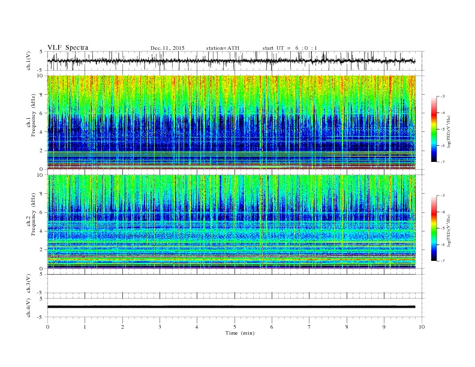Click the "ch.1(V)" axis label

pyautogui.click(x=29, y=61)
